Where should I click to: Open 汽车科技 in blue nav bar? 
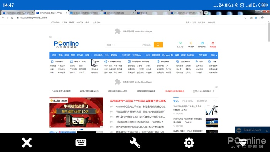click(202, 55)
